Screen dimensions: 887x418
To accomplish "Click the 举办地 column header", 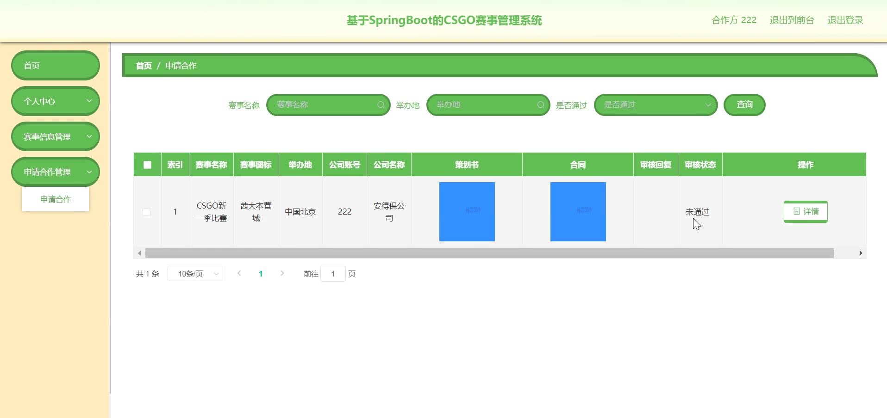I will [x=300, y=165].
